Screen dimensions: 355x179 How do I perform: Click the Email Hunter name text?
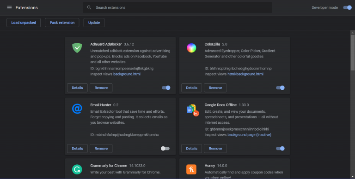(x=101, y=105)
